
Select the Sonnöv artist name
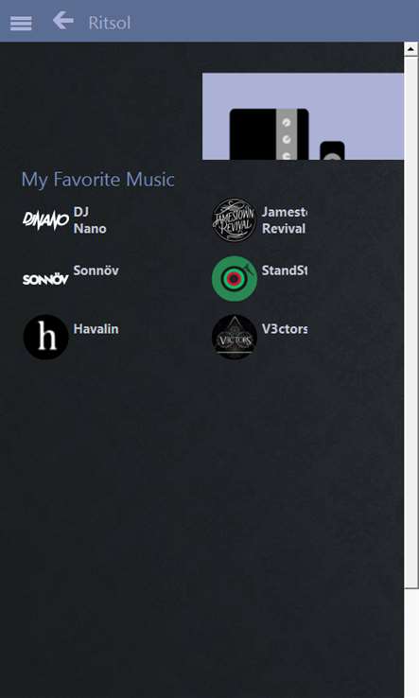[x=96, y=270]
